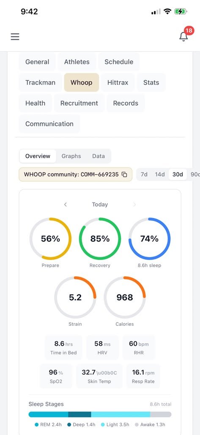Select the 30d time range
Viewport: 200px width, 435px height.
click(x=178, y=175)
